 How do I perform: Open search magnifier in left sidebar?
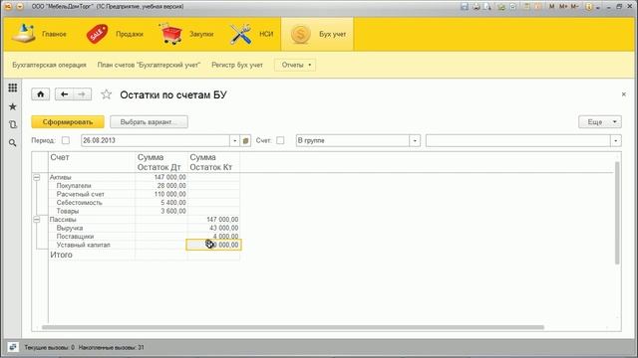(x=13, y=143)
